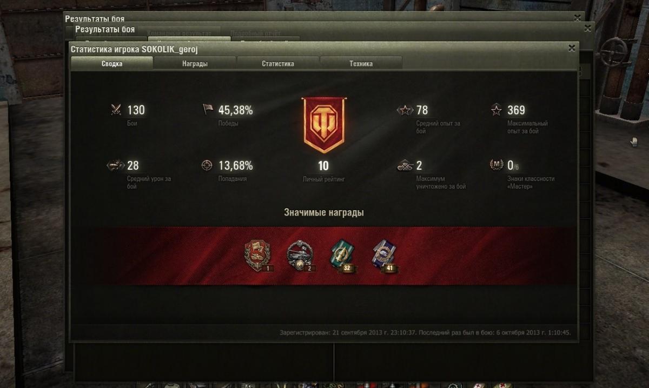Select the blue medal with count 41
The height and width of the screenshot is (388, 649).
tap(386, 255)
